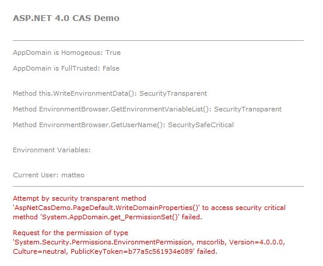
Task: Click the lower horizontal divider line
Action: (x=158, y=186)
